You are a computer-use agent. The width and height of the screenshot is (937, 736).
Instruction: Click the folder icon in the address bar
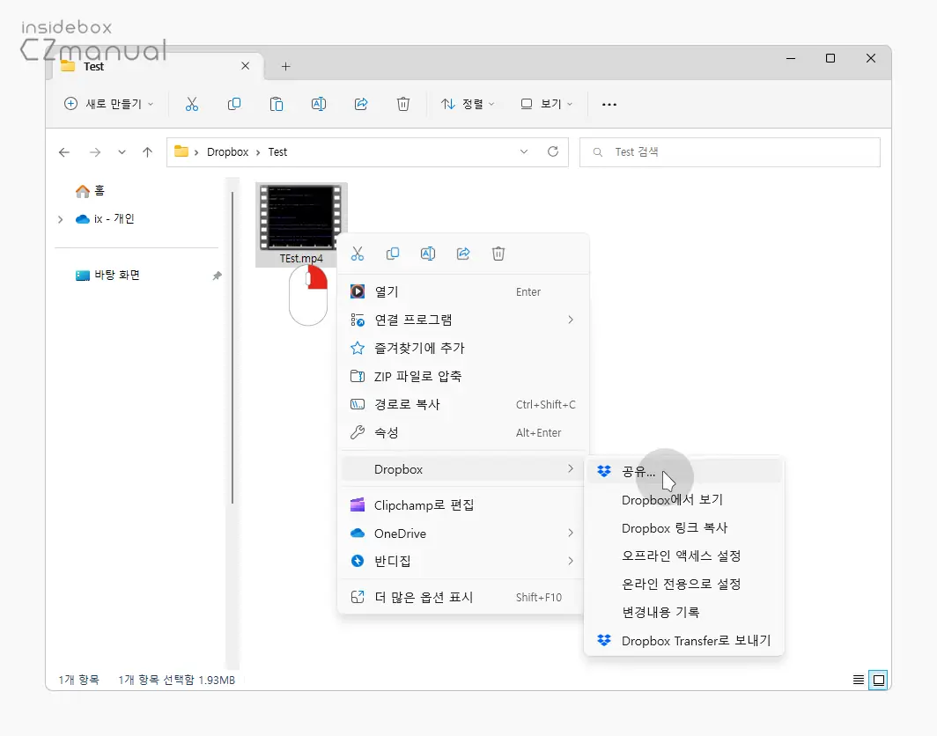(181, 151)
